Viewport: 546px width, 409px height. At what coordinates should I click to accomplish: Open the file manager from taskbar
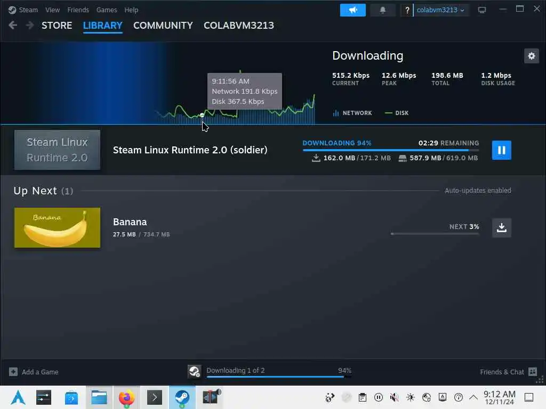(99, 397)
